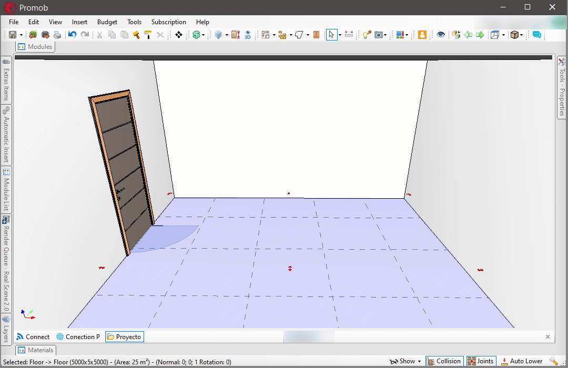Click the blue stacked layers toolbar icon
568x368 pixels.
pyautogui.click(x=218, y=35)
